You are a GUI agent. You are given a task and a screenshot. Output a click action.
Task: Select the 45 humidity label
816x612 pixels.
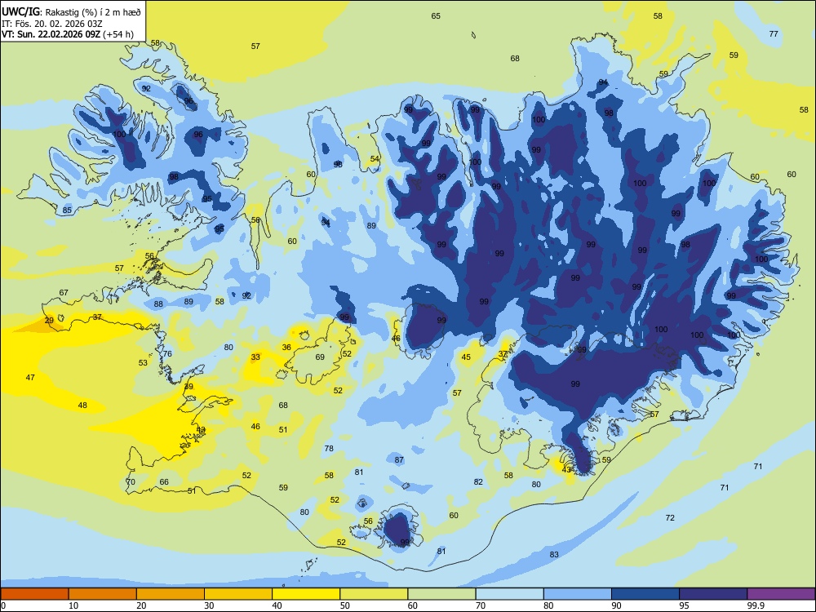(466, 357)
